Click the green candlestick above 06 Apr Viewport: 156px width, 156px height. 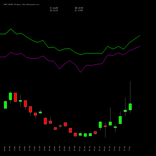[x=90, y=134]
